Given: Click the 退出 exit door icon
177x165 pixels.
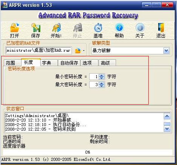Looking at the screenshot, I should [161, 28].
